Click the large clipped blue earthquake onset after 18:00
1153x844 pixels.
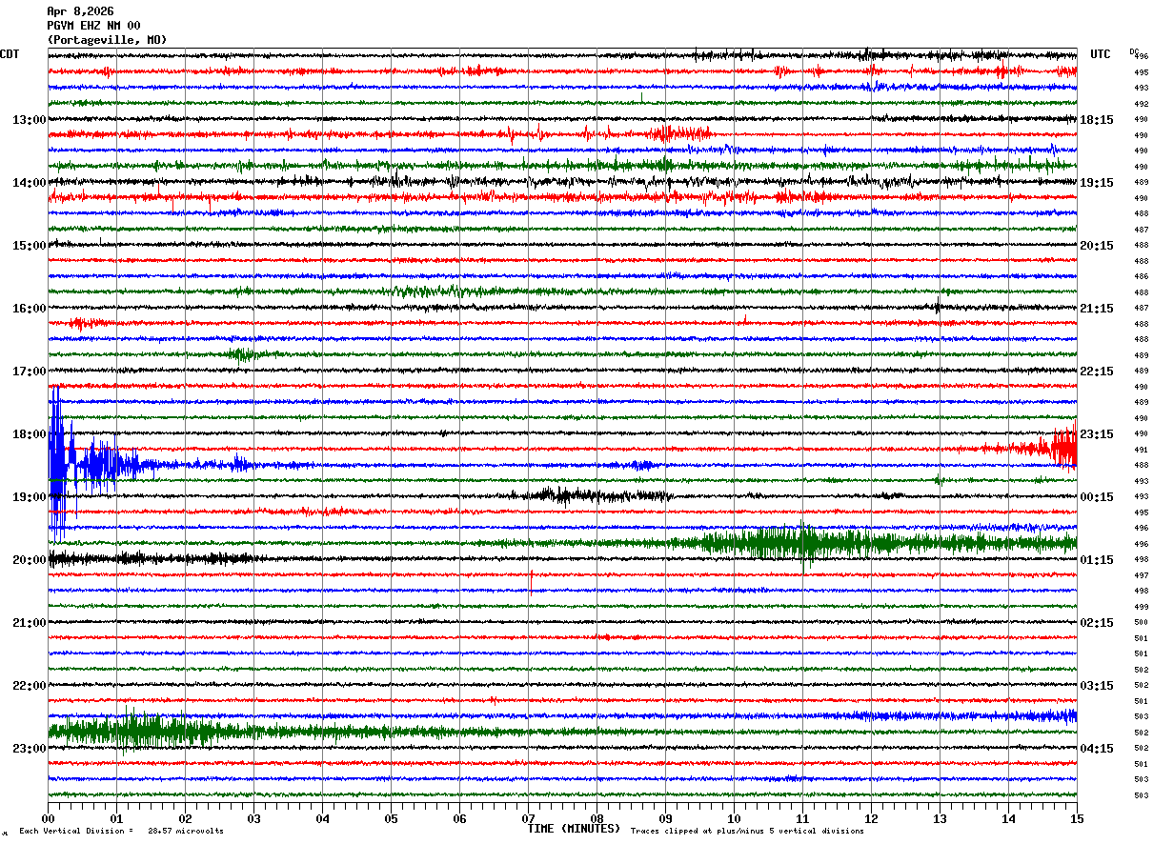click(58, 464)
